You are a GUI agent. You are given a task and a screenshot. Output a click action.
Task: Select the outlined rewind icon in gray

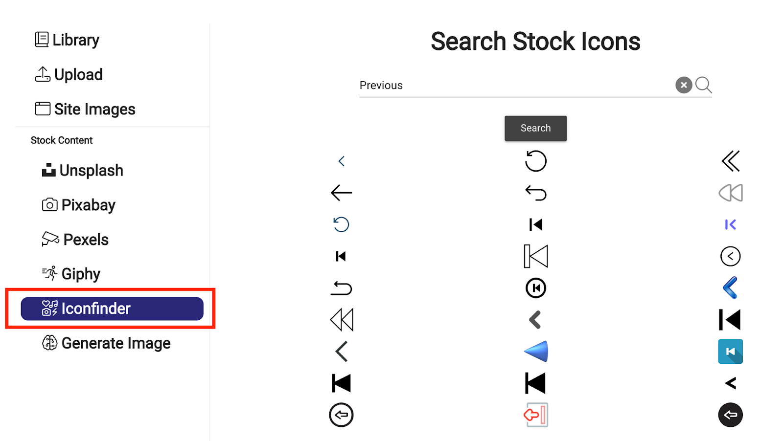tap(730, 193)
